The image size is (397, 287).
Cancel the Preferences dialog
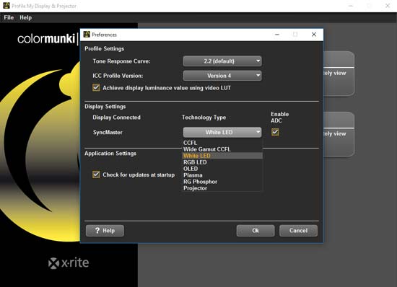298,231
